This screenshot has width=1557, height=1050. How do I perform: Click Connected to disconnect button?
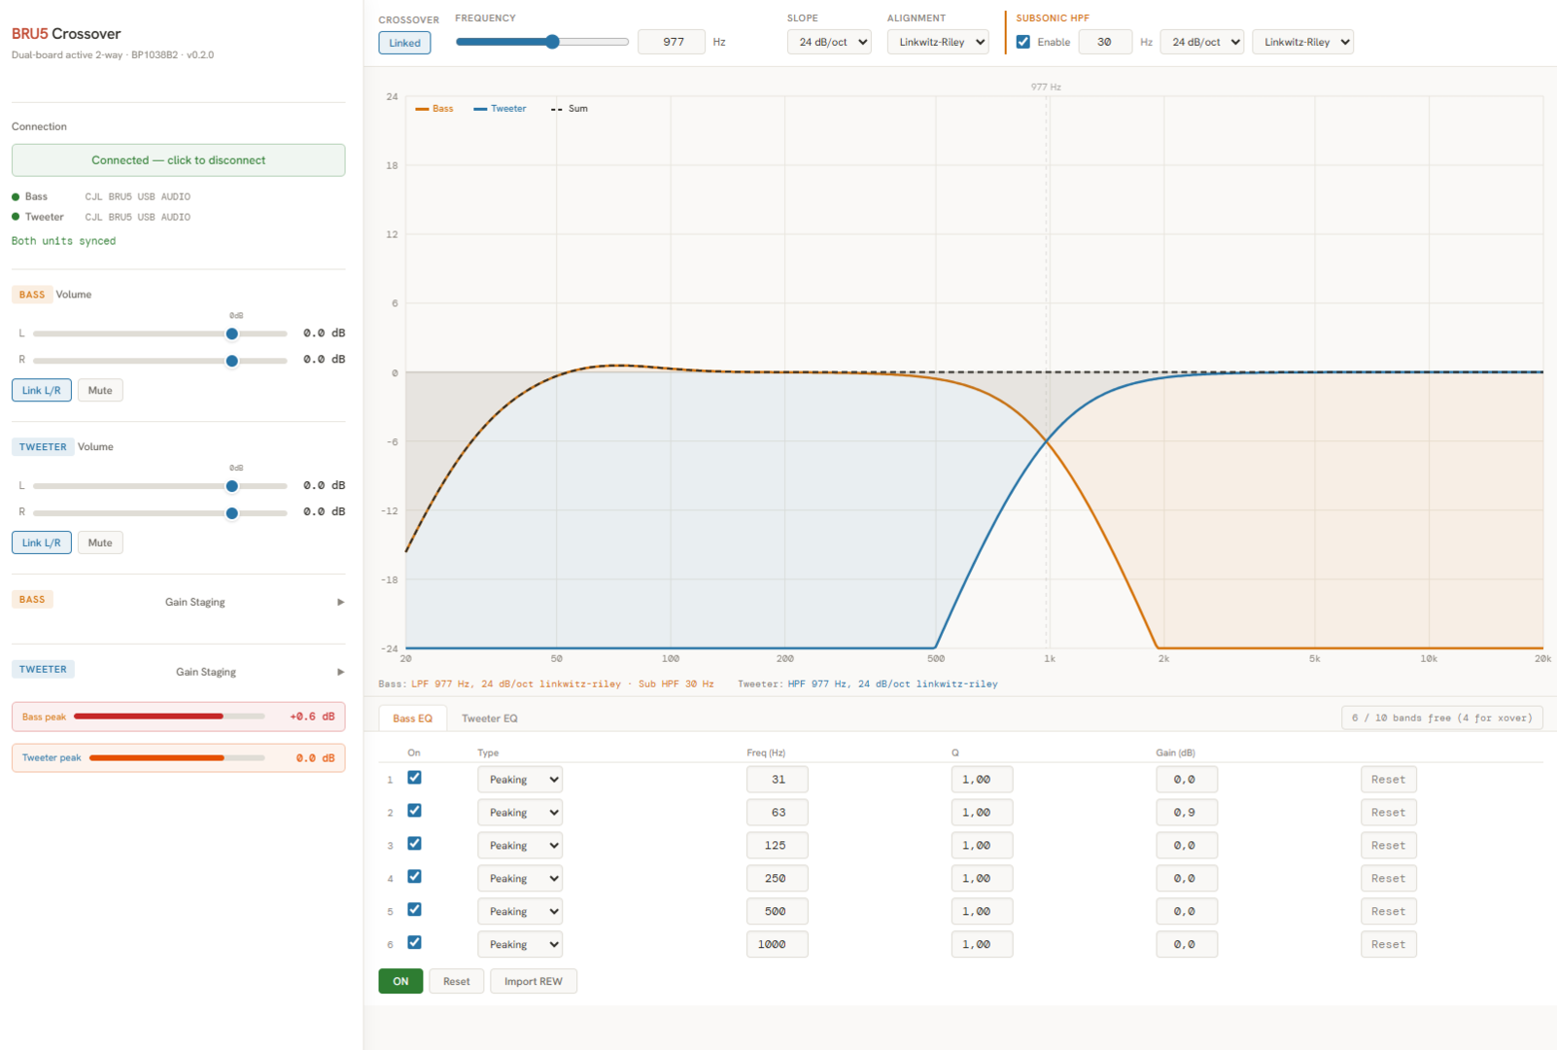pos(178,160)
